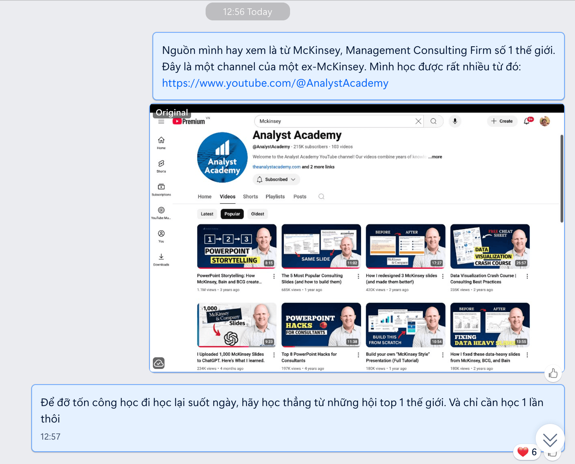The height and width of the screenshot is (464, 575).
Task: Click the heart reaction with count 6
Action: click(x=527, y=452)
